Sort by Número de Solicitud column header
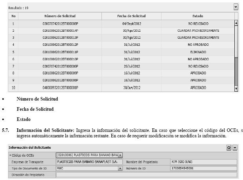This screenshot has height=180, width=243. click(60, 16)
